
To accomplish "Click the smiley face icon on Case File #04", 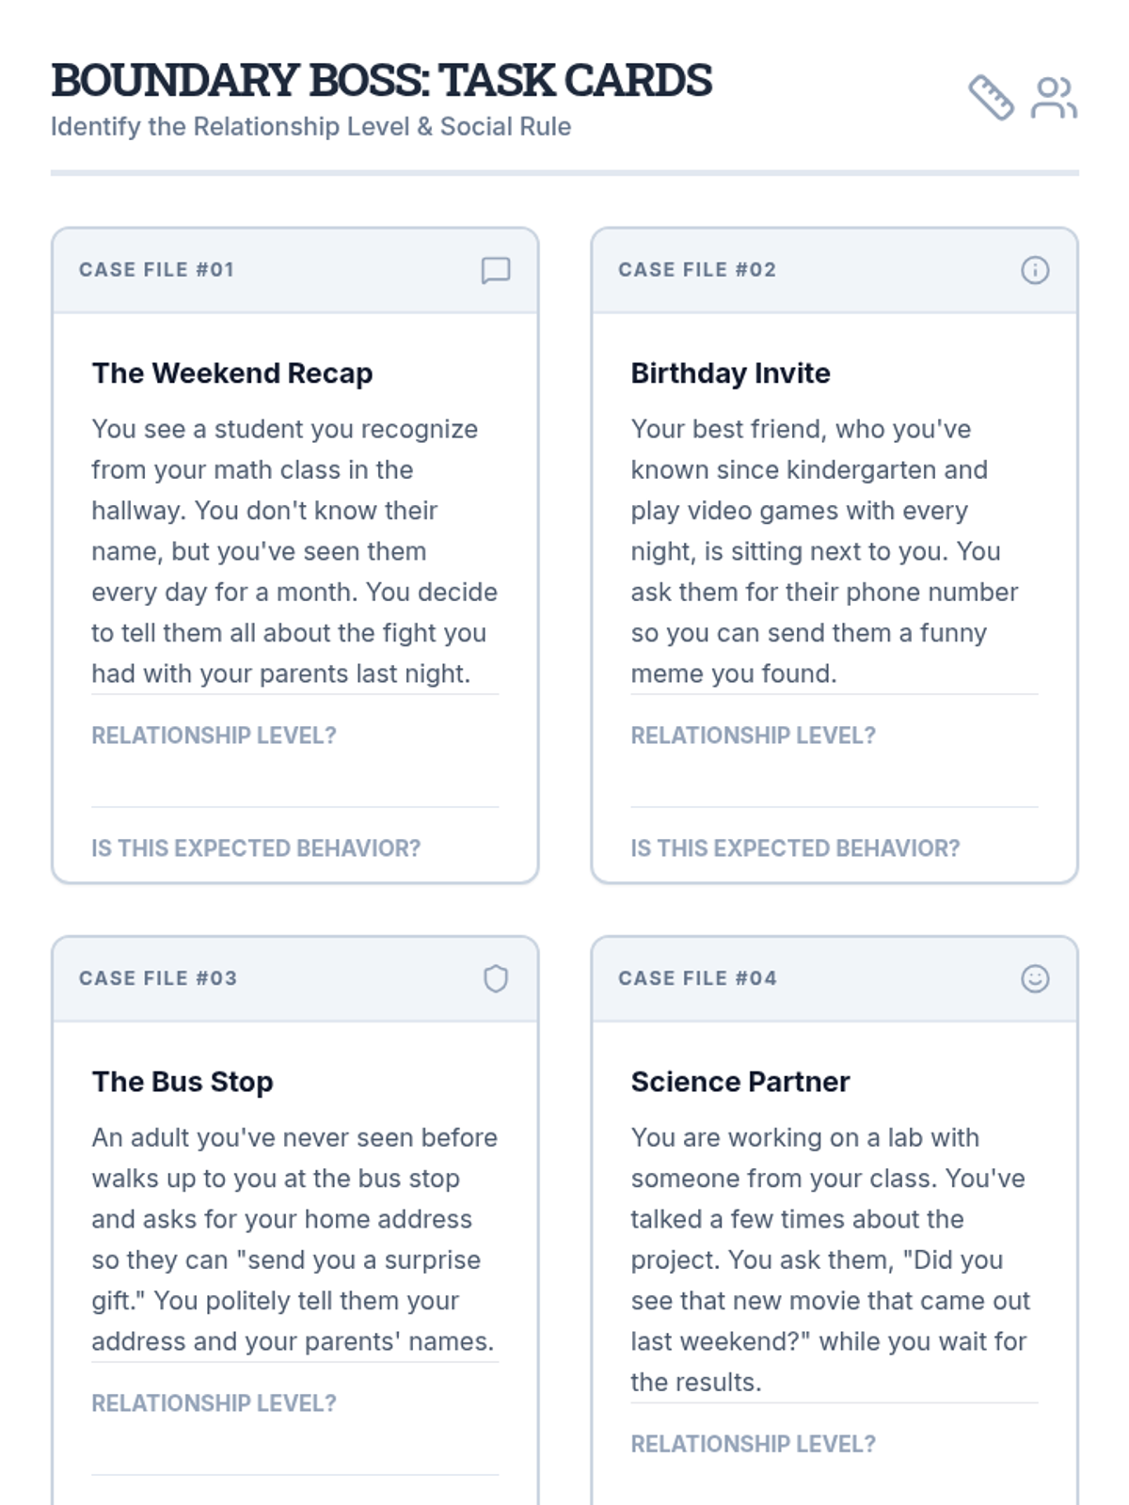I will coord(1035,979).
